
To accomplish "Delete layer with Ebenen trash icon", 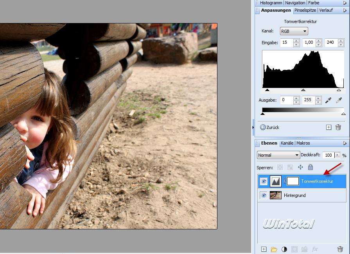I will tap(340, 249).
